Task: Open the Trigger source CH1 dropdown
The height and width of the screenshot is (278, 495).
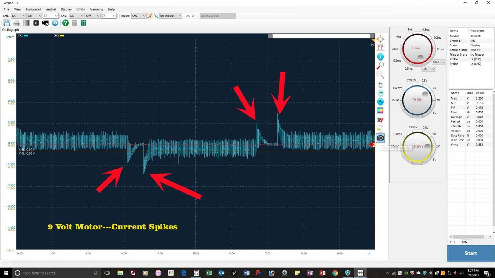Action: pos(139,16)
